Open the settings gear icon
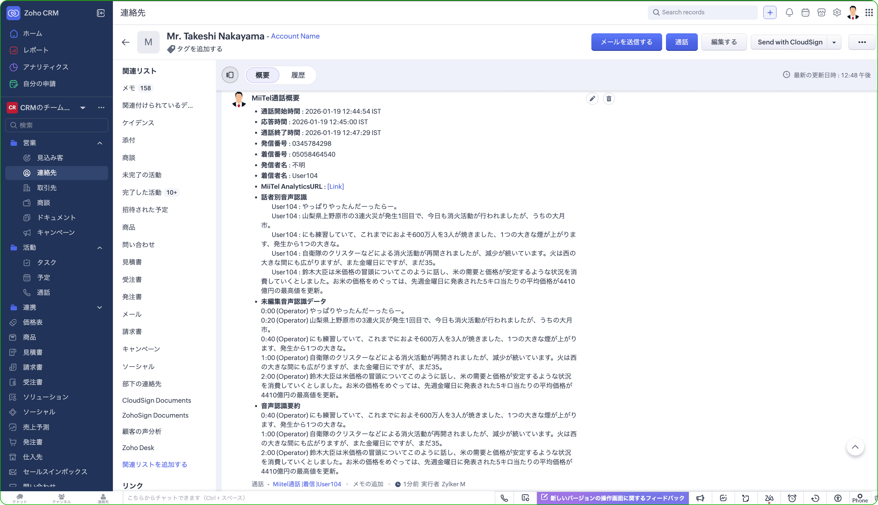Screen dimensions: 878x505 pyautogui.click(x=837, y=13)
